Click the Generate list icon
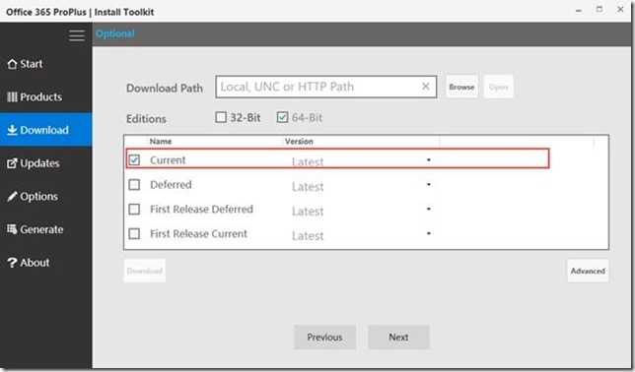Image resolution: width=635 pixels, height=372 pixels. (12, 229)
